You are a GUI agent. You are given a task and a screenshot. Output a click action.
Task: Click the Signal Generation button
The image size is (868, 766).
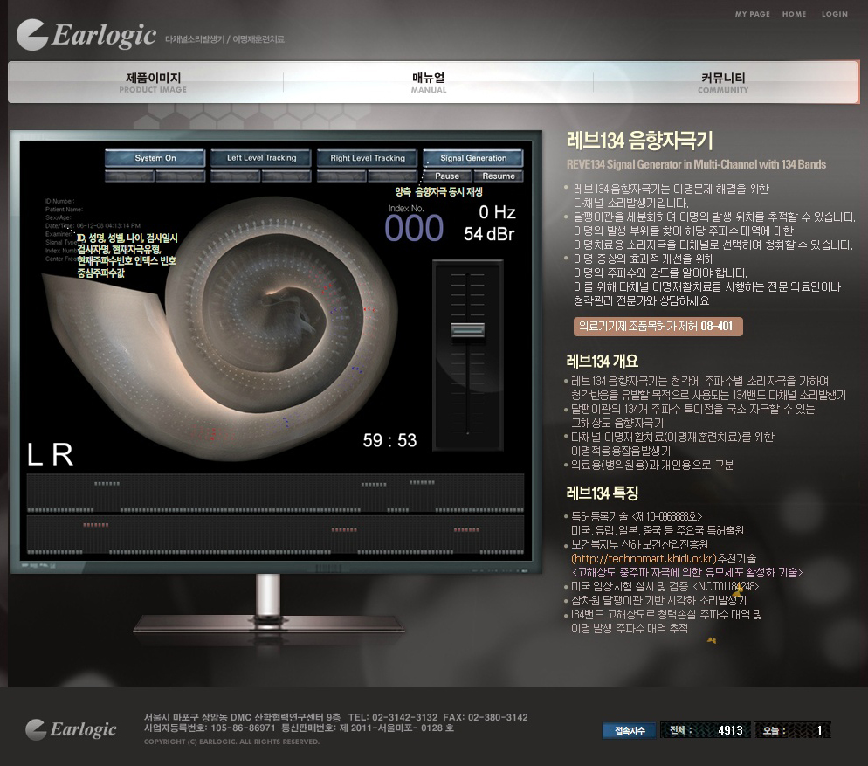point(473,158)
